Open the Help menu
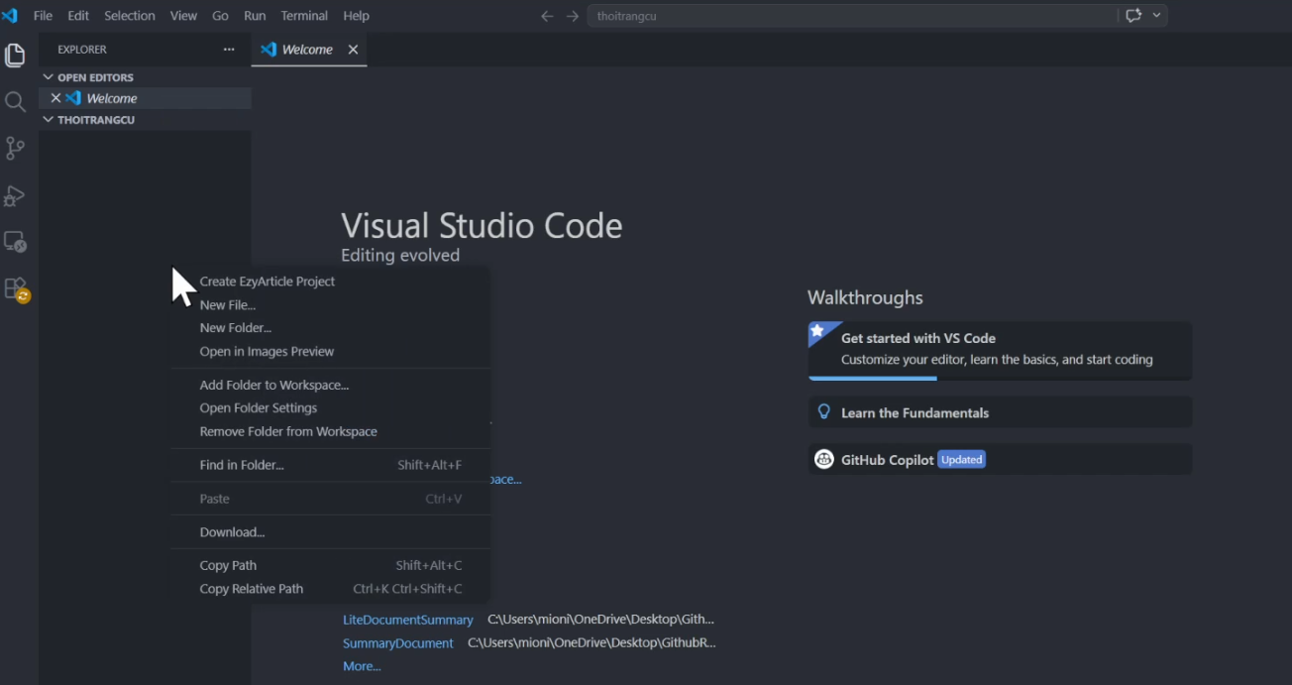The image size is (1292, 685). 356,16
